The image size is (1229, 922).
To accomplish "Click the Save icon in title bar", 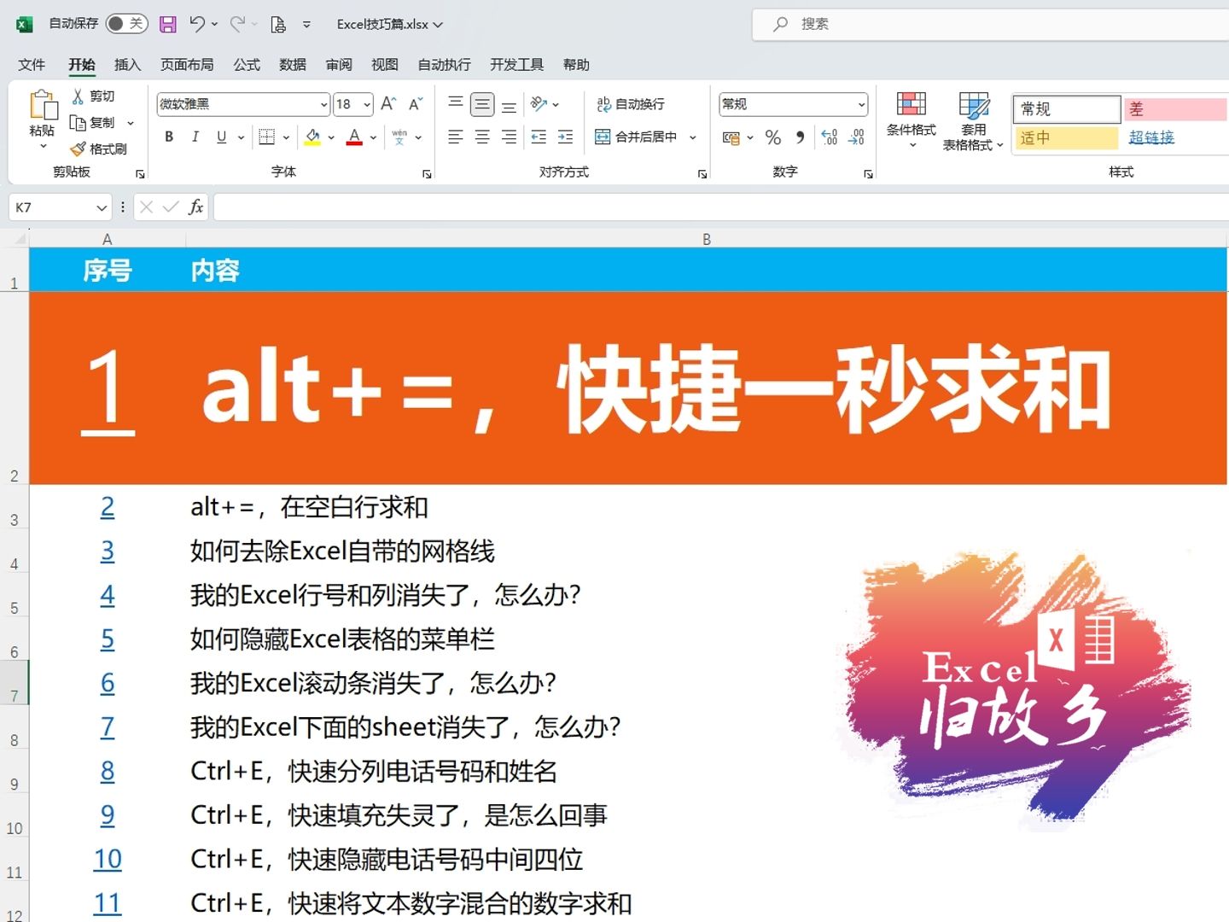I will click(x=168, y=24).
